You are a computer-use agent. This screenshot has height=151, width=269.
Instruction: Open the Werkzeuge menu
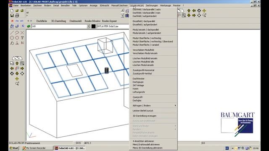click(x=165, y=5)
